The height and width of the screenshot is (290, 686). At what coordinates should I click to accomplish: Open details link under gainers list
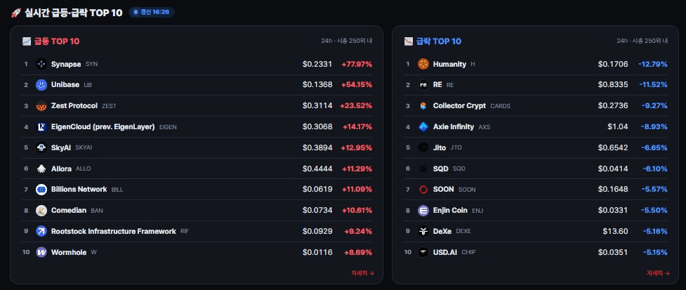click(362, 273)
